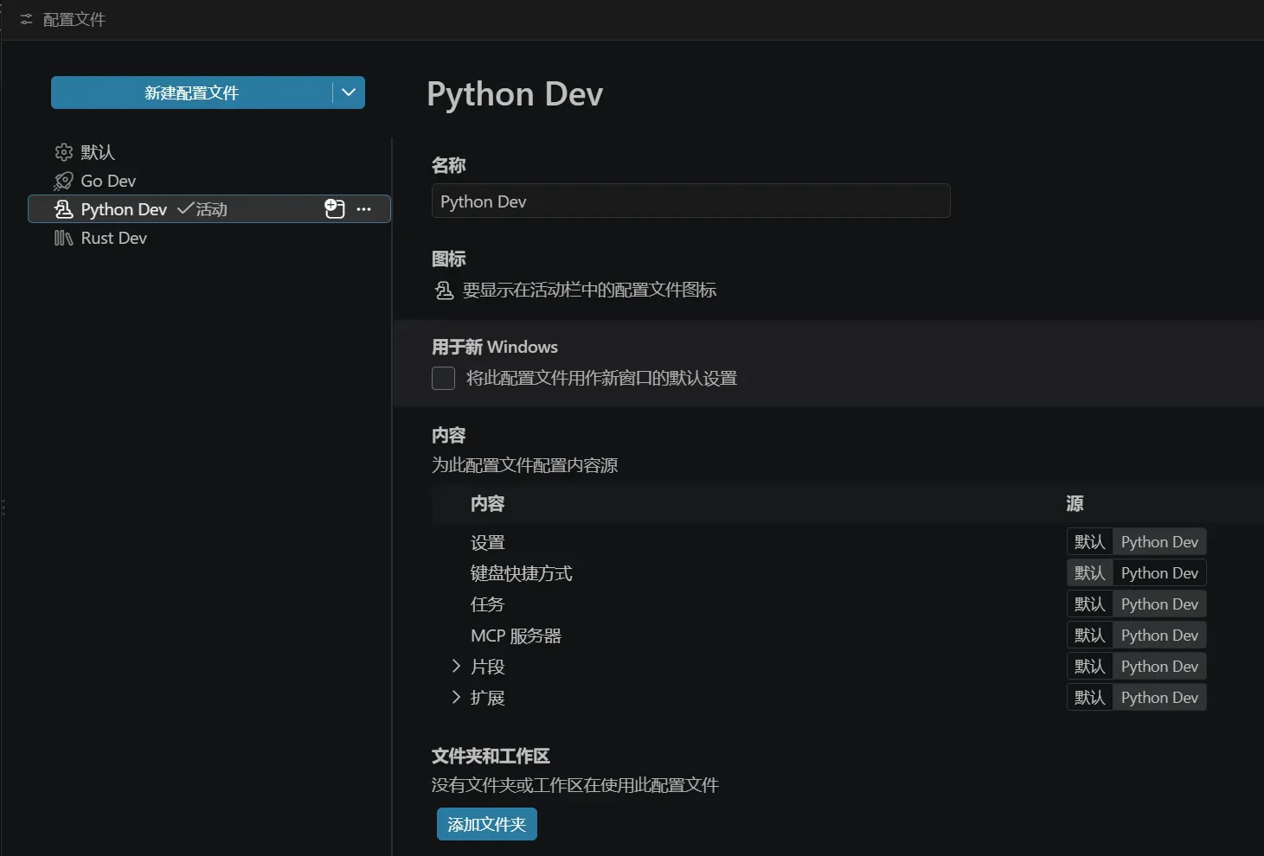Click the 设置 content row label
Viewport: 1264px width, 856px height.
coord(488,542)
